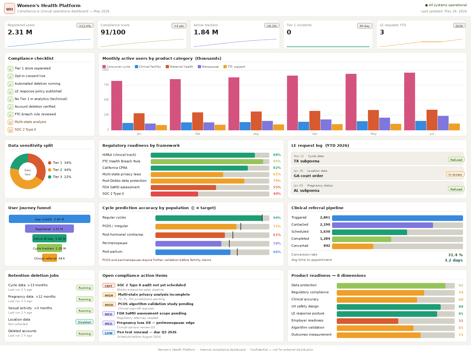Click Pen test renewal — due Q3 2026
This screenshot has width=471, height=353.
(147, 332)
